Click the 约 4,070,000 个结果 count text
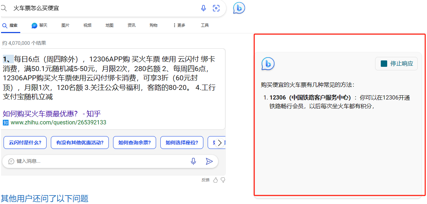 (x=24, y=43)
